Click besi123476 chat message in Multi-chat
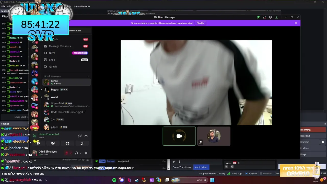Viewport: 327px width, 184px height. (x=15, y=110)
